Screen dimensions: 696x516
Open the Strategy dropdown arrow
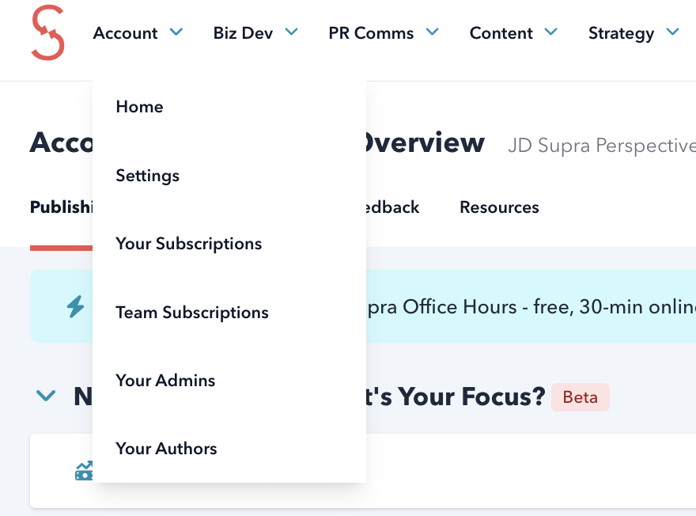(673, 32)
